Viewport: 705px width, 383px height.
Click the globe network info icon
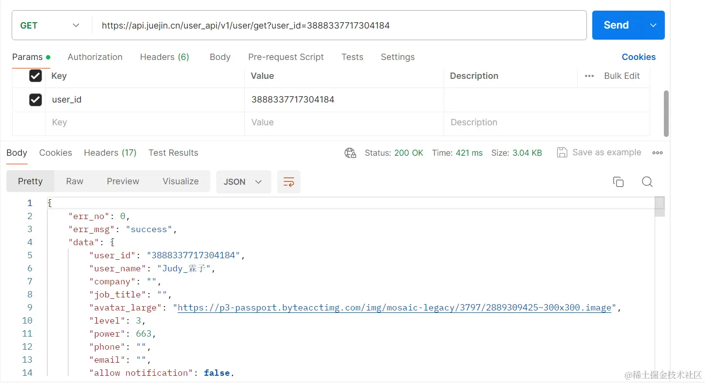350,153
